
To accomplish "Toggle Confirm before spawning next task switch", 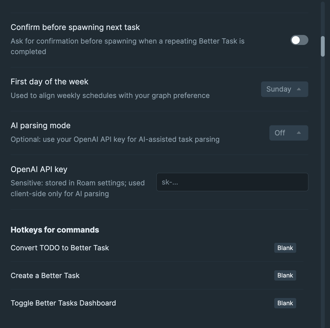I will (x=299, y=40).
